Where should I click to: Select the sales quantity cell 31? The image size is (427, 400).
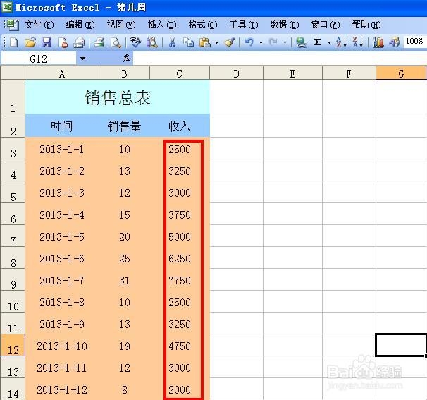[125, 280]
